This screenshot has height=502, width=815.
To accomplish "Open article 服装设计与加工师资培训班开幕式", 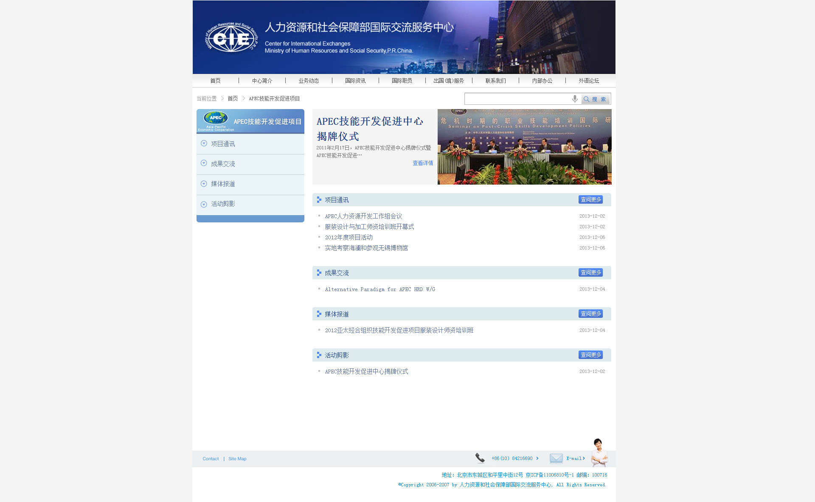I will 369,227.
